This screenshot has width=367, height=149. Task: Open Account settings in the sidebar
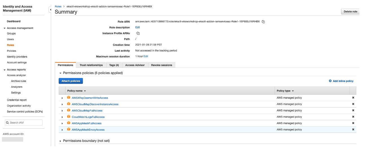click(x=17, y=62)
